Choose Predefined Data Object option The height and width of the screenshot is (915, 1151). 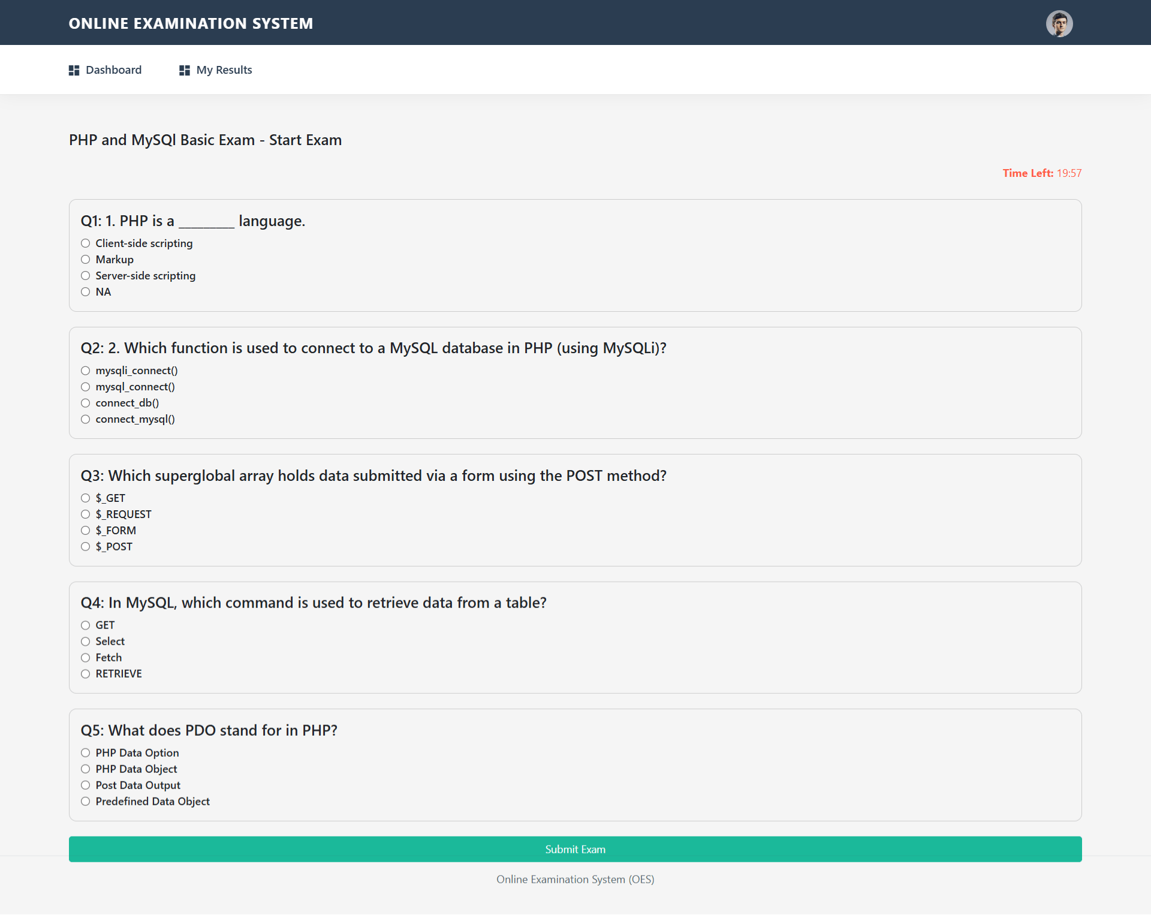click(86, 802)
